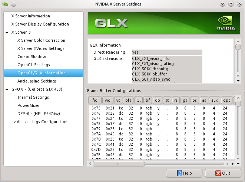
Task: Select the GLX_EXT_visual_info extension text
Action: 151,58
